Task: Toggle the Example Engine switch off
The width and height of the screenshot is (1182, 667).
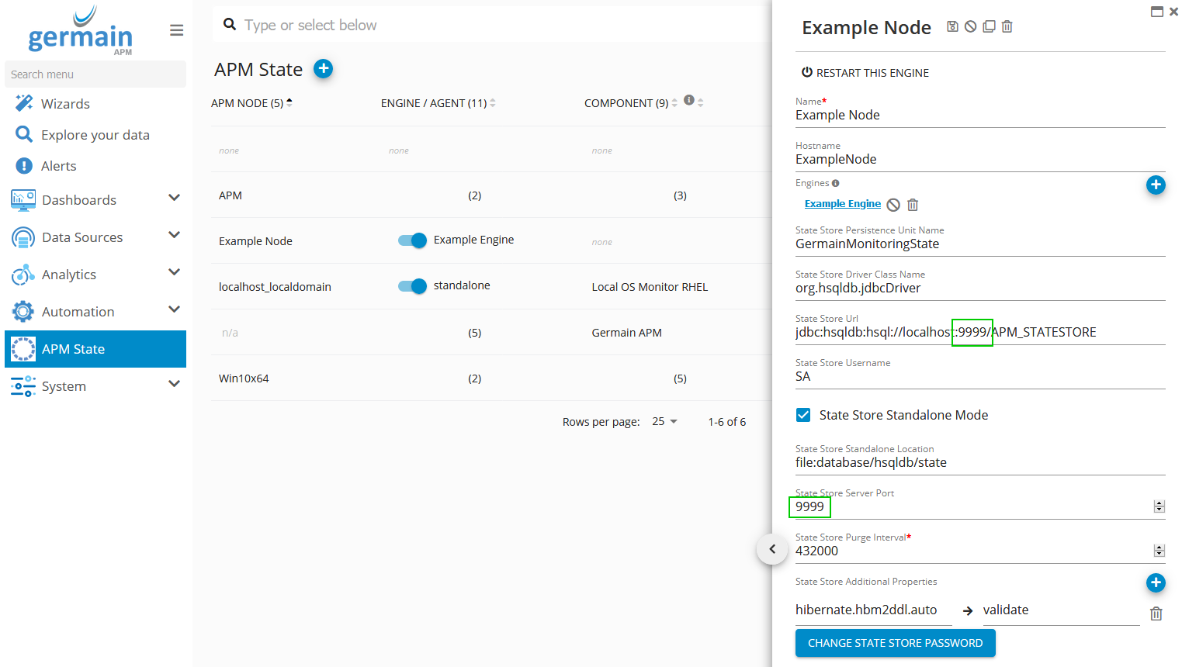Action: coord(412,240)
